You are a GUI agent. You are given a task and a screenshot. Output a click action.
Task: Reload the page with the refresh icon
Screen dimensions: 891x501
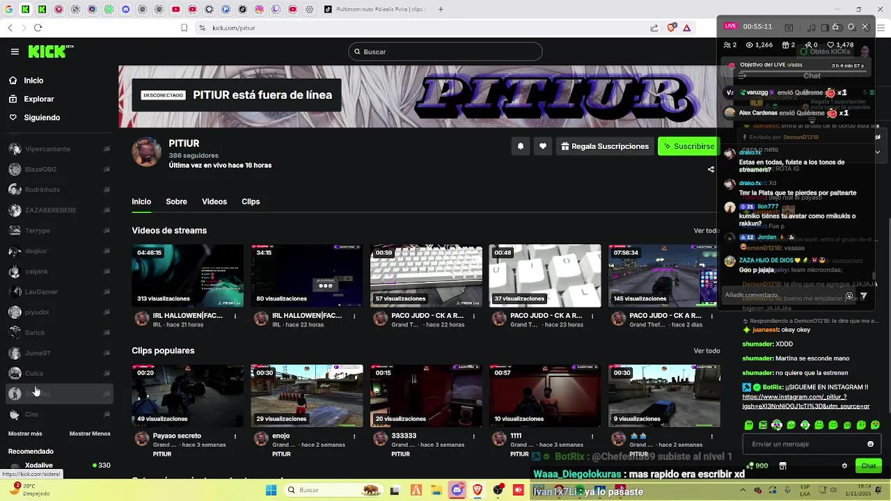pos(38,28)
